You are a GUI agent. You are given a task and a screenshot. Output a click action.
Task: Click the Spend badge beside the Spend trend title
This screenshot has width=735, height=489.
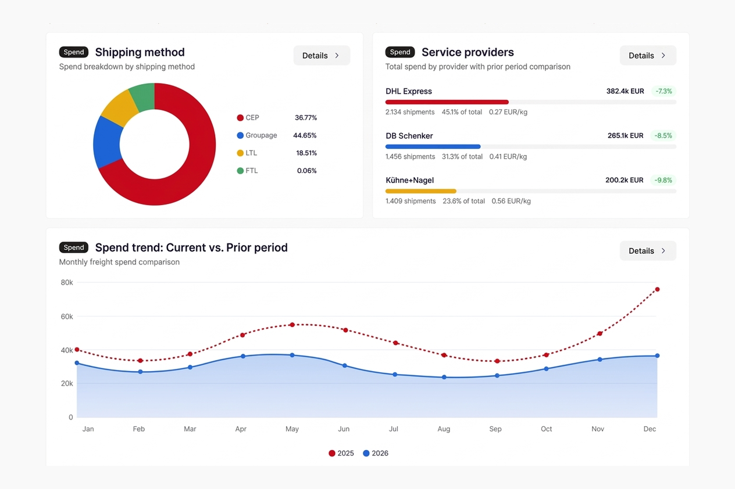click(74, 247)
